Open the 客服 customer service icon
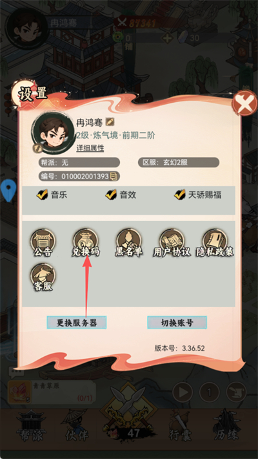The image size is (258, 459). [43, 277]
